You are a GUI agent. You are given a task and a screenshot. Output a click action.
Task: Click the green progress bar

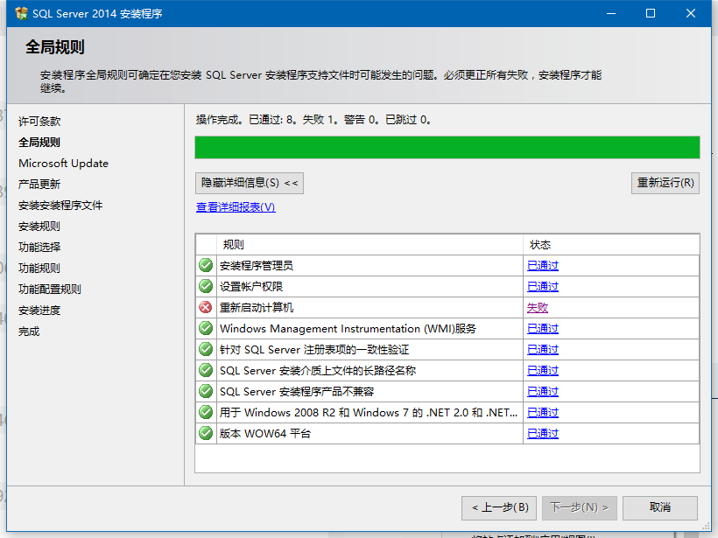click(x=447, y=147)
